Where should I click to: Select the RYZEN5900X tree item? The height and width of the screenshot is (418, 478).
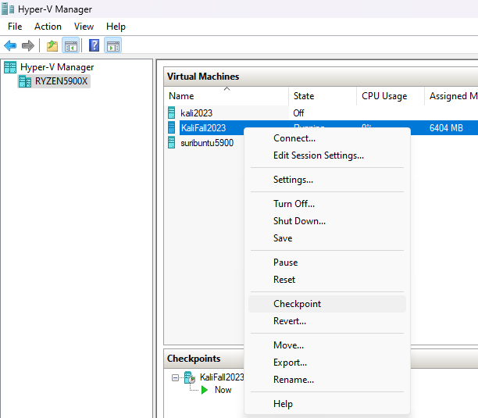pos(61,81)
